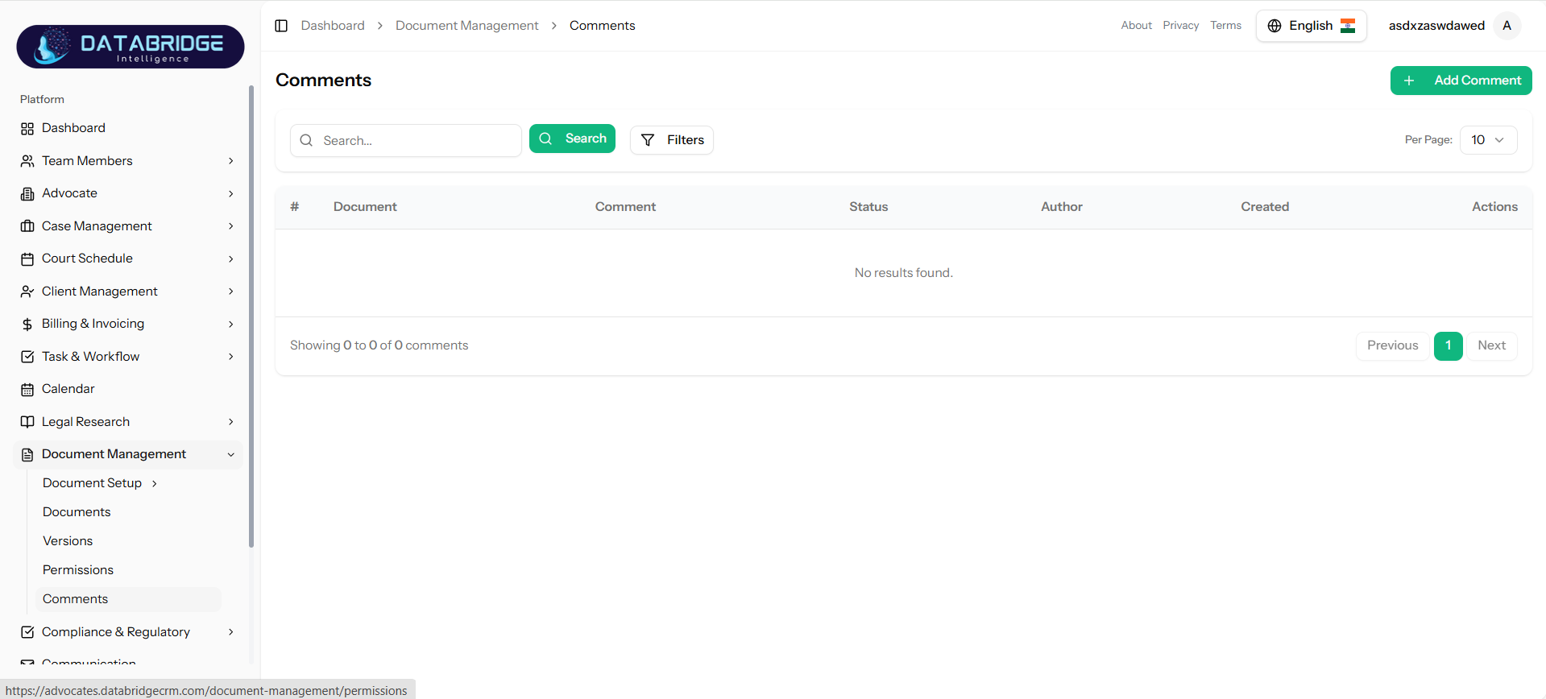This screenshot has width=1546, height=699.
Task: Click the sidebar vertical scrollbar
Action: click(251, 316)
